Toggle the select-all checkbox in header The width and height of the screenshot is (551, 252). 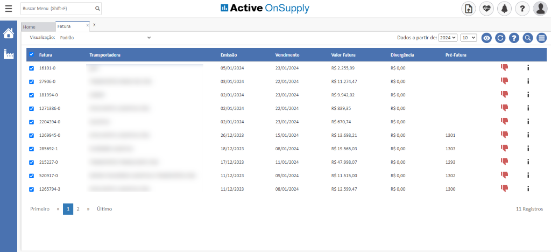point(31,54)
